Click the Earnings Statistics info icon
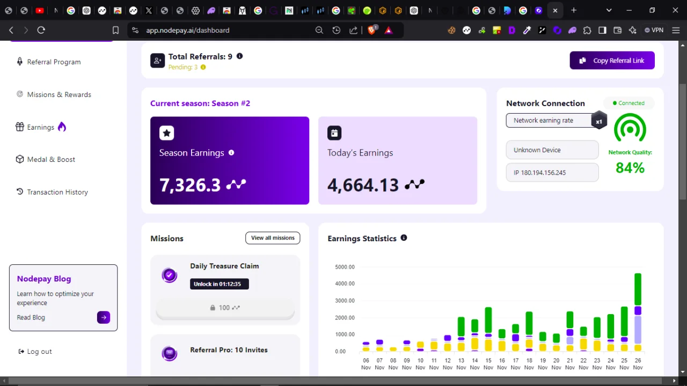The image size is (687, 386). click(x=404, y=237)
